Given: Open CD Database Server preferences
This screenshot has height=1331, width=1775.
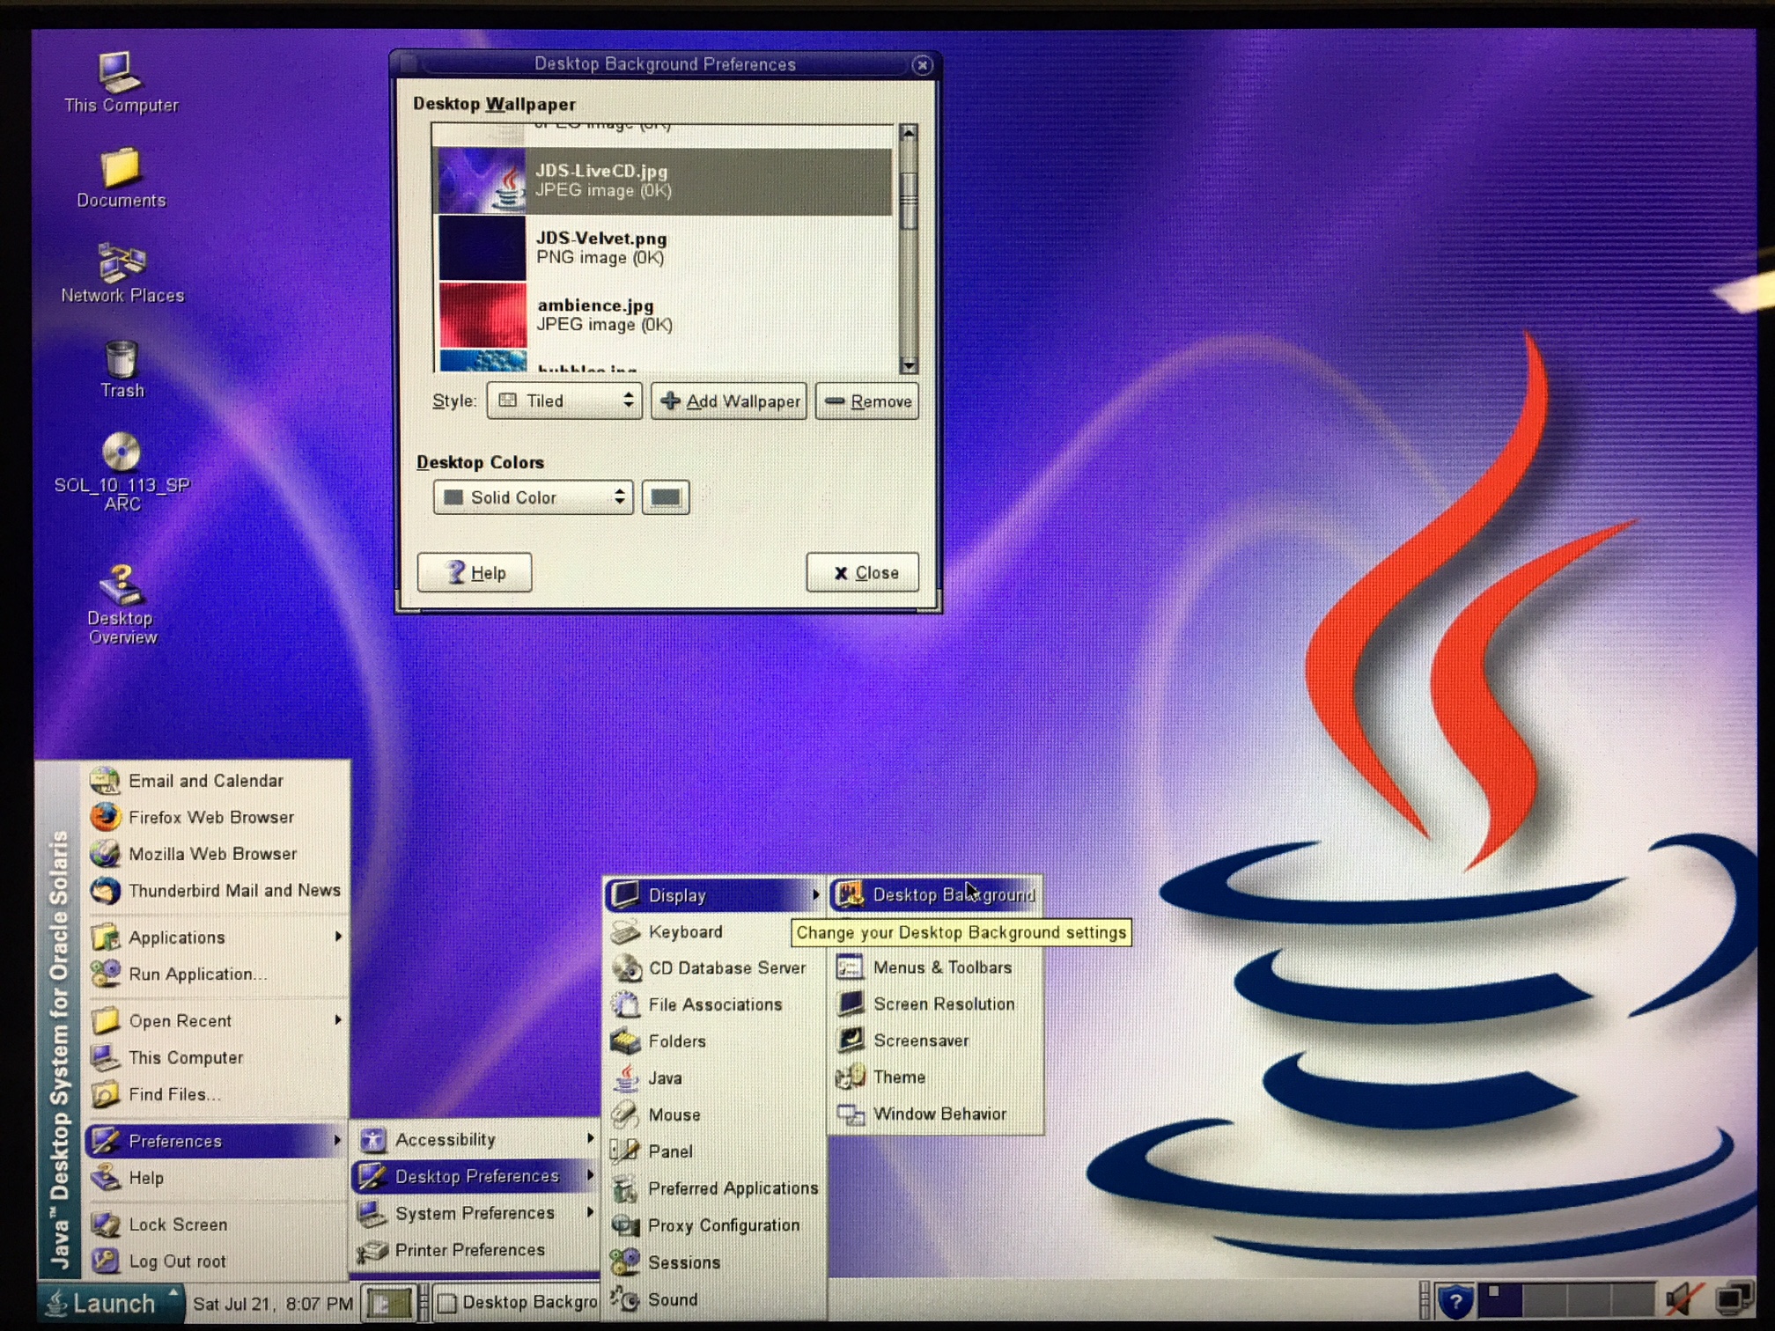Looking at the screenshot, I should [x=714, y=968].
